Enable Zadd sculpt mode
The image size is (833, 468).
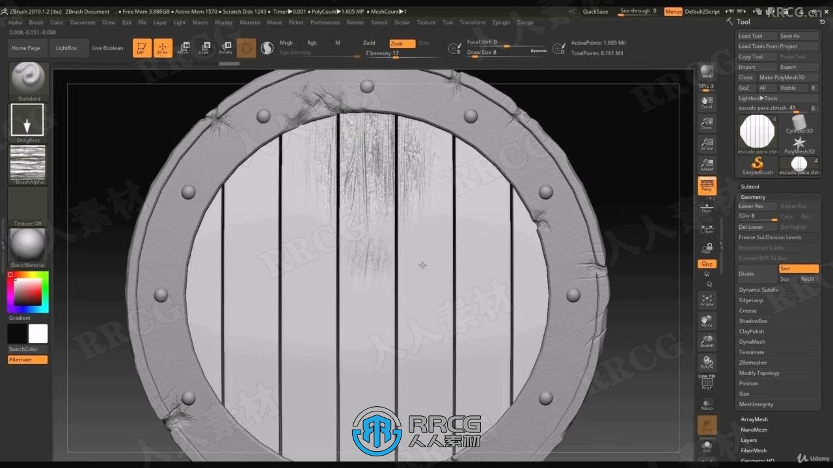pos(370,43)
